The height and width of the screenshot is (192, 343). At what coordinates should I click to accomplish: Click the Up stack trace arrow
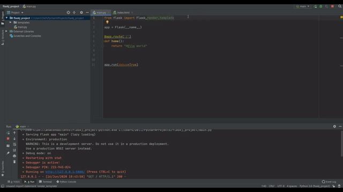[x=14, y=133]
